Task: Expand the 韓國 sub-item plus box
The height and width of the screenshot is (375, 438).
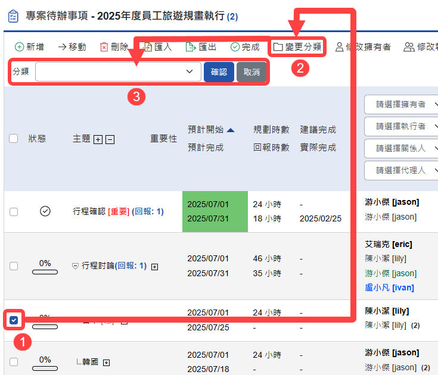Action: 106,362
